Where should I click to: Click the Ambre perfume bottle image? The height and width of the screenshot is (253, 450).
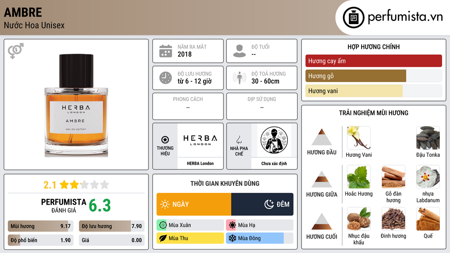[x=76, y=105]
